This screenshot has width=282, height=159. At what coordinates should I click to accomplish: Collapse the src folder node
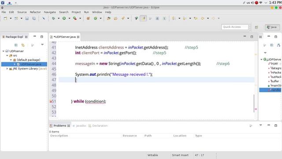pyautogui.click(x=7, y=56)
